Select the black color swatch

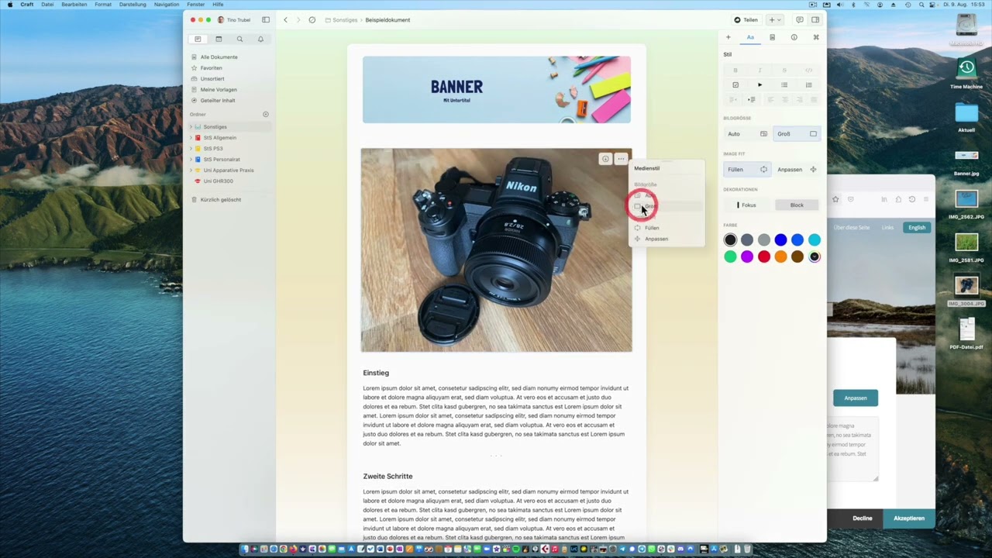730,239
